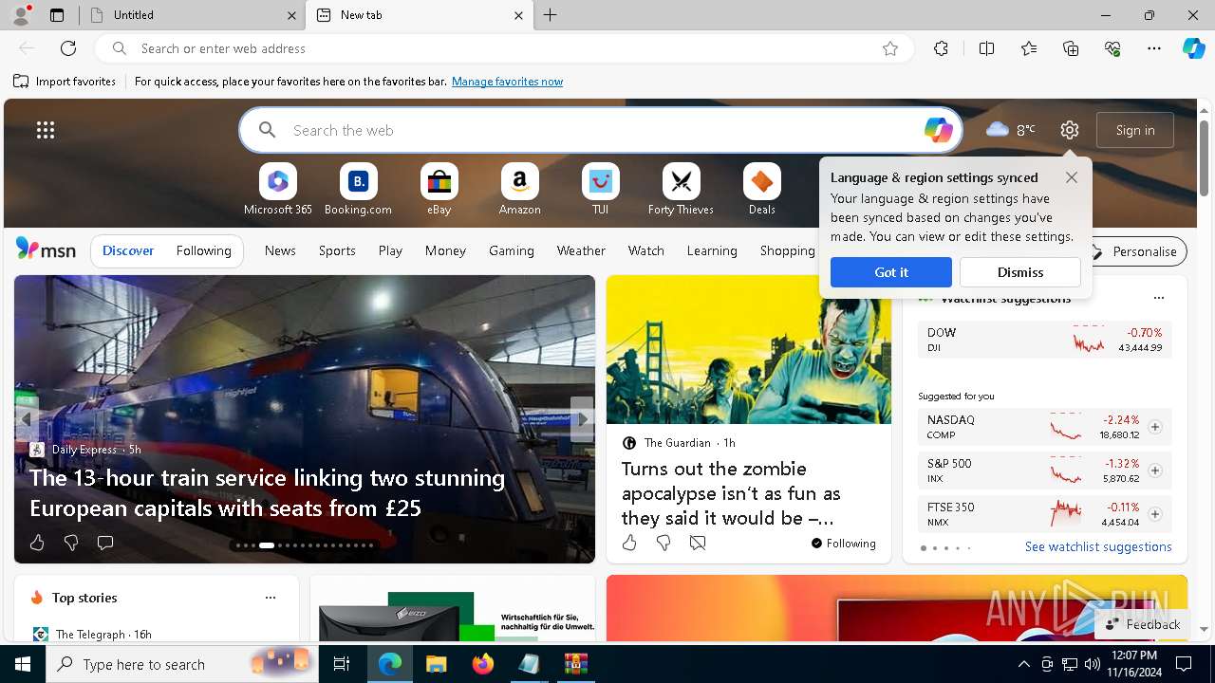
Task: Open the Gaming category
Action: click(512, 250)
